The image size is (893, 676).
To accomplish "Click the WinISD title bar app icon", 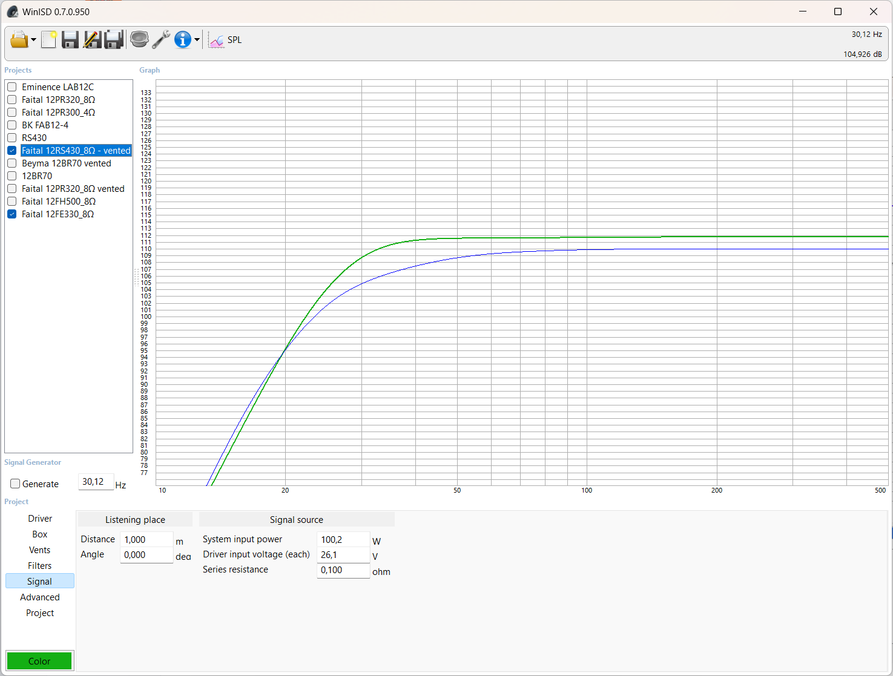I will click(x=12, y=11).
